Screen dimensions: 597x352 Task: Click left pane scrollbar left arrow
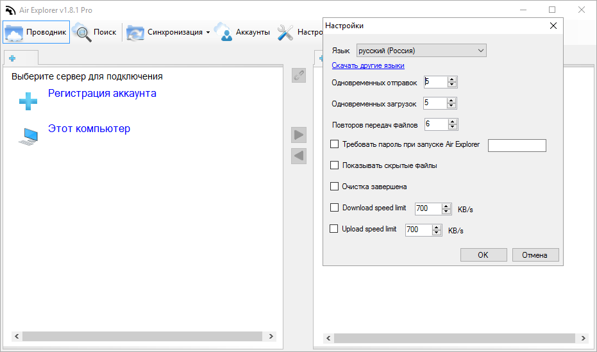click(17, 336)
